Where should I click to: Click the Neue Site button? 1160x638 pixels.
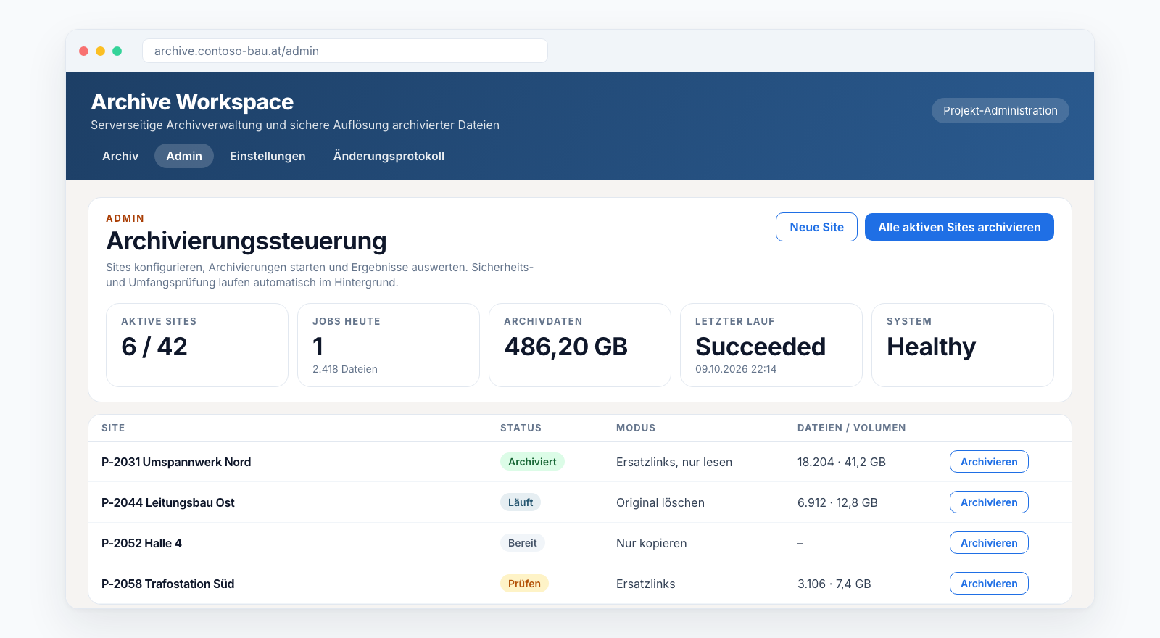click(816, 227)
